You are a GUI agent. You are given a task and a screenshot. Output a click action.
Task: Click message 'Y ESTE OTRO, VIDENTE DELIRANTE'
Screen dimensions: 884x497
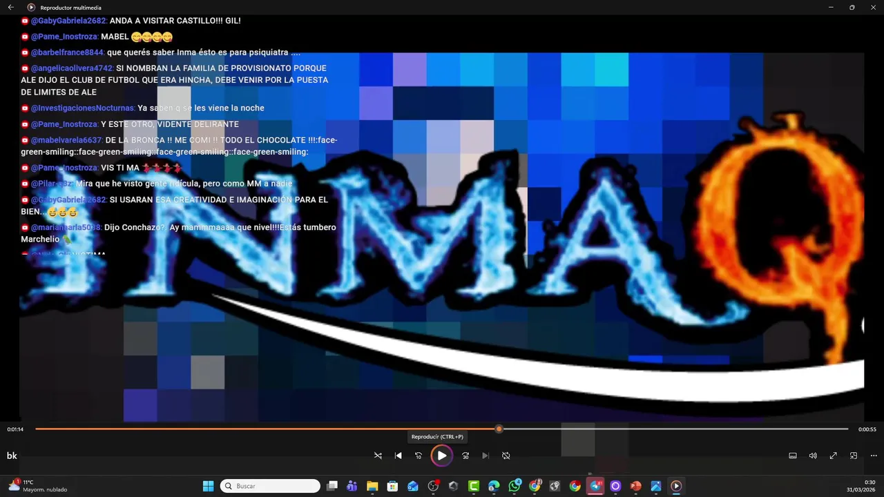coord(170,124)
